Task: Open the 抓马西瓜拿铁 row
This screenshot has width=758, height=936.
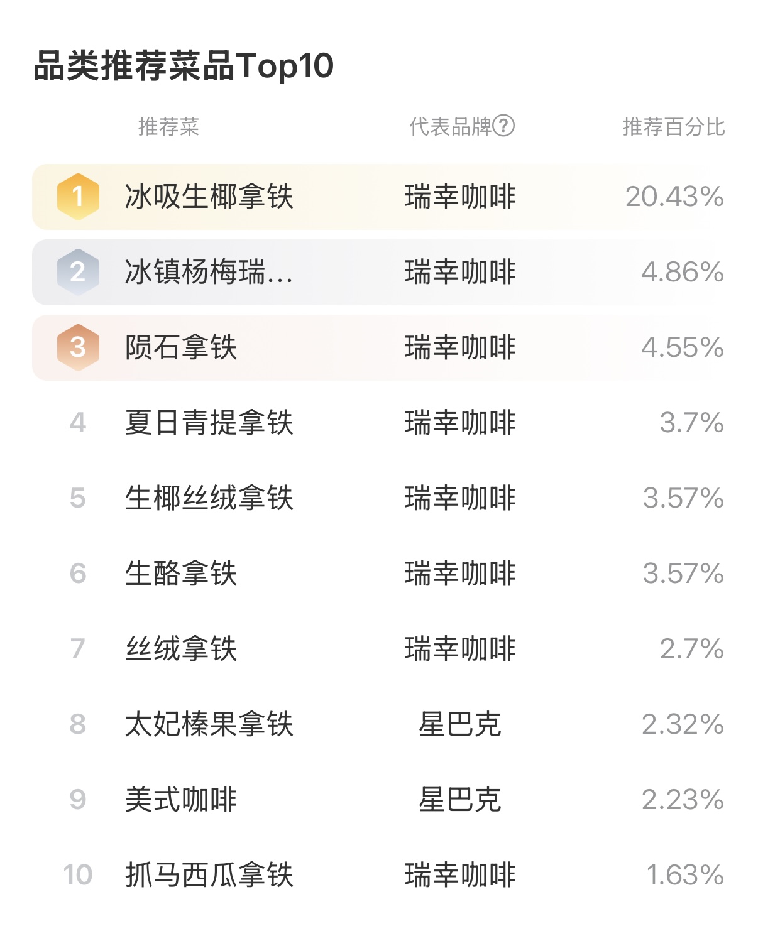Action: [209, 875]
